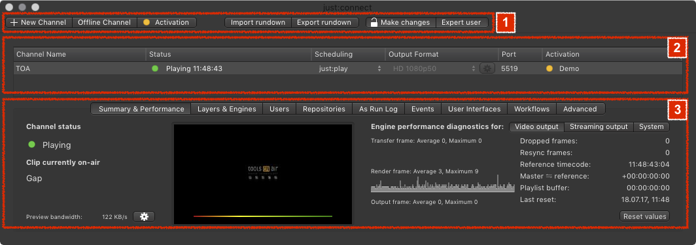Click the Output Format gear icon

(487, 68)
